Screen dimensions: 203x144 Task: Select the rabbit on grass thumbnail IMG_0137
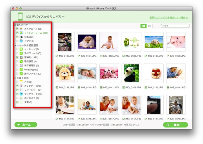click(x=154, y=42)
